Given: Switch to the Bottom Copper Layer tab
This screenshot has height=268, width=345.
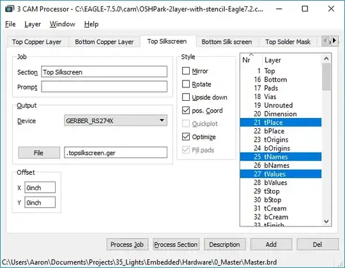Looking at the screenshot, I should [104, 41].
